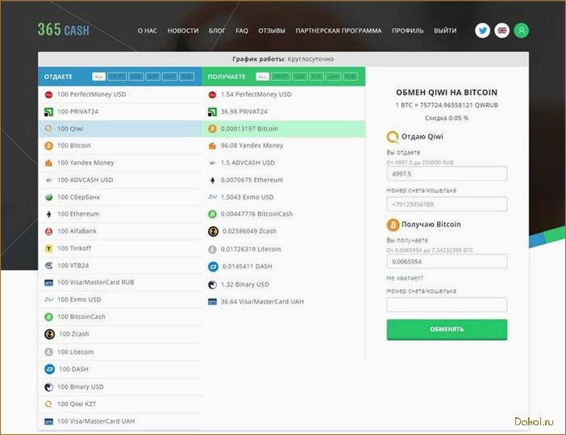
Task: Choose 1.5 ADVCASH USD in Получаете
Action: (283, 163)
